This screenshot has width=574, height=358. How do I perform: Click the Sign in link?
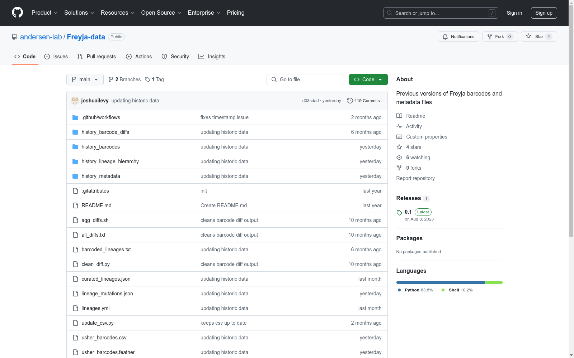[x=514, y=13]
